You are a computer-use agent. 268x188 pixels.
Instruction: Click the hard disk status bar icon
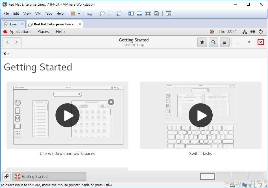coord(232,185)
